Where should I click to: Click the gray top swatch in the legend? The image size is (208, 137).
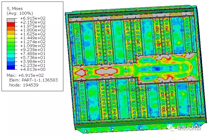tap(11, 20)
